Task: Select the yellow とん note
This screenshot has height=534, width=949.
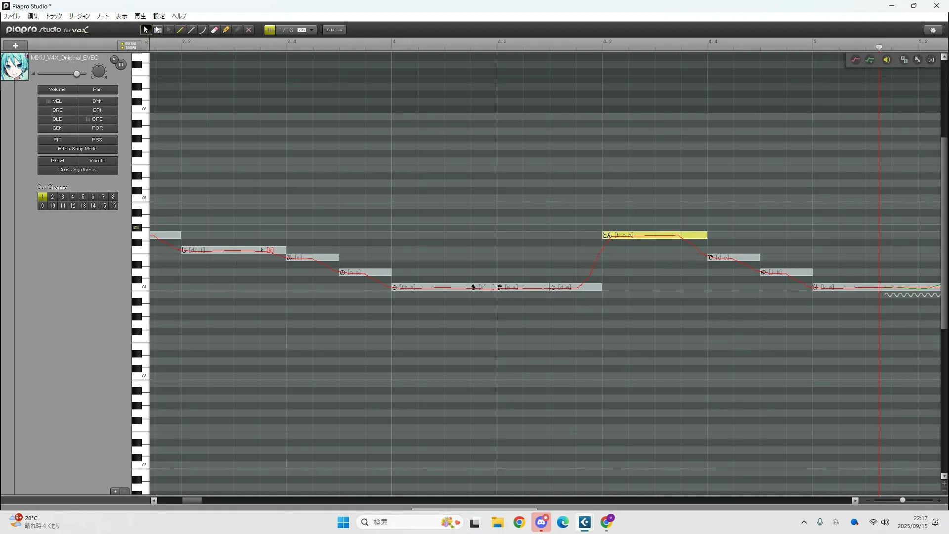Action: coord(654,235)
